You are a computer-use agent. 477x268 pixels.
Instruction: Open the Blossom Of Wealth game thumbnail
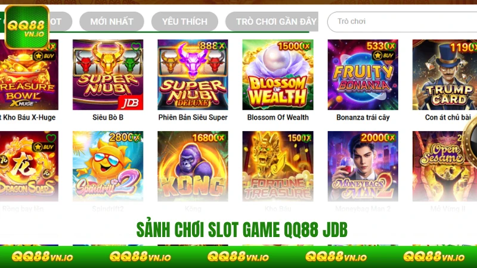[x=278, y=75]
